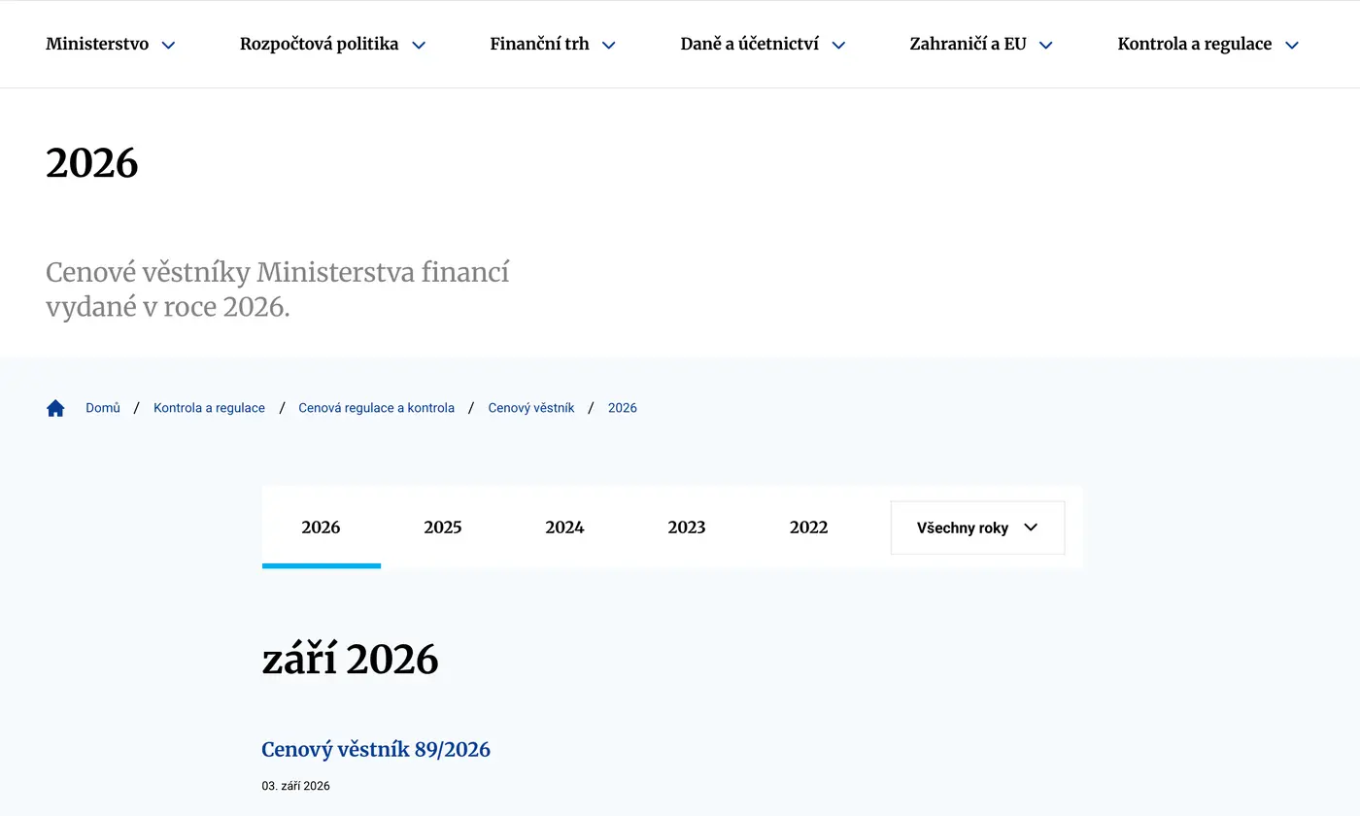Click the chevron next to Zahraničí a EU
This screenshot has height=816, width=1360.
click(1046, 45)
